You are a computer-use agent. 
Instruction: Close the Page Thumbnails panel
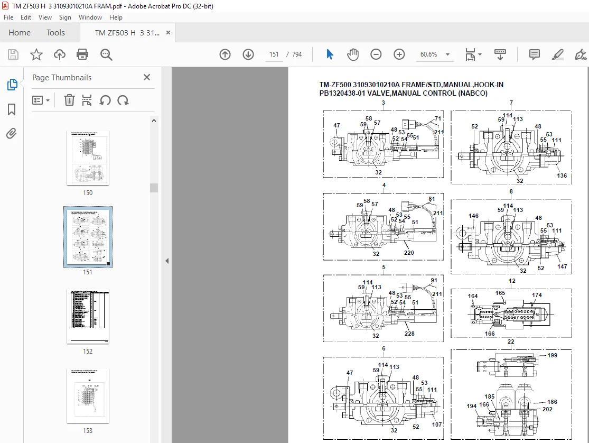147,77
